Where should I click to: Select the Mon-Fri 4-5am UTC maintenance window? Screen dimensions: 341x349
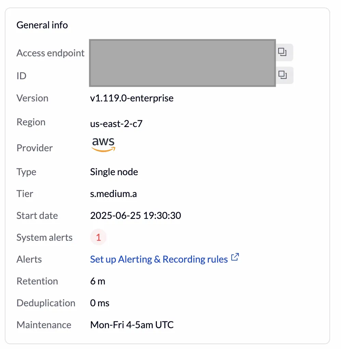(x=132, y=325)
